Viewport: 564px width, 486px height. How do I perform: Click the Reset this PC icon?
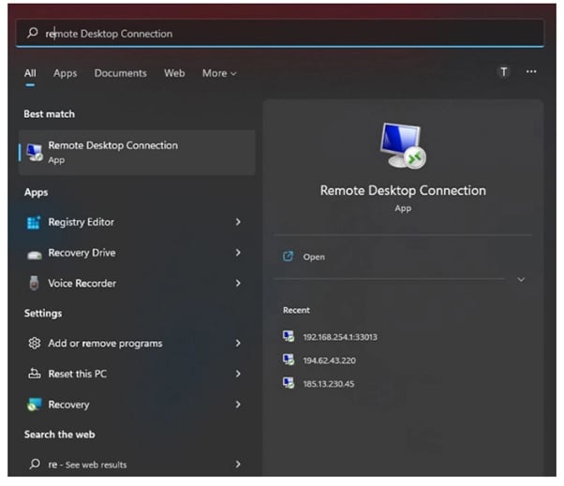[34, 374]
